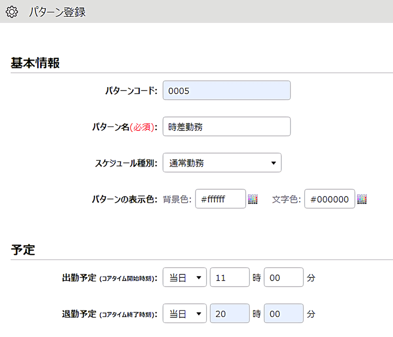The image size is (393, 337).
Task: Click the 出勤予定 hour field
Action: pos(230,277)
